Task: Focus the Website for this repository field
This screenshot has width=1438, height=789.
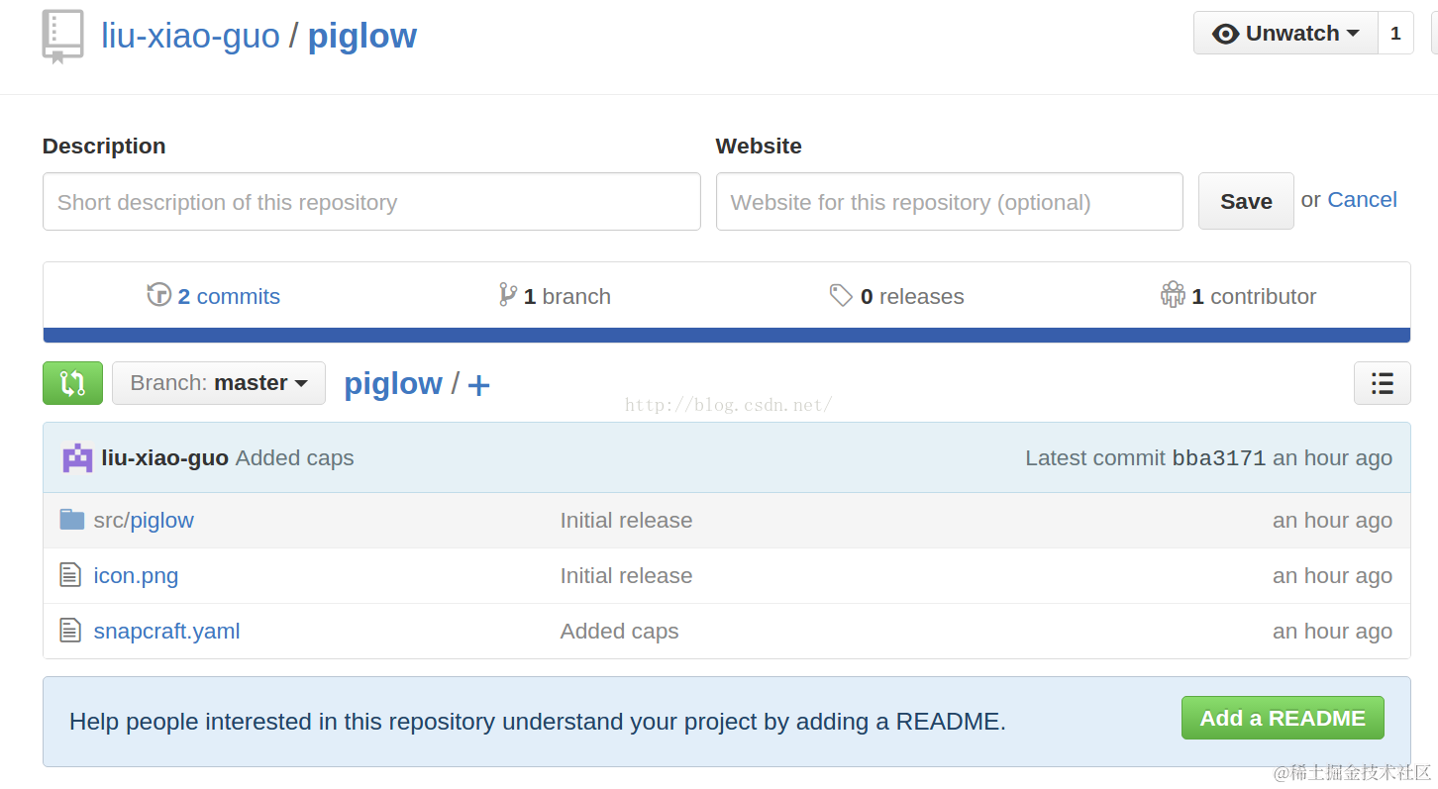Action: 949,202
